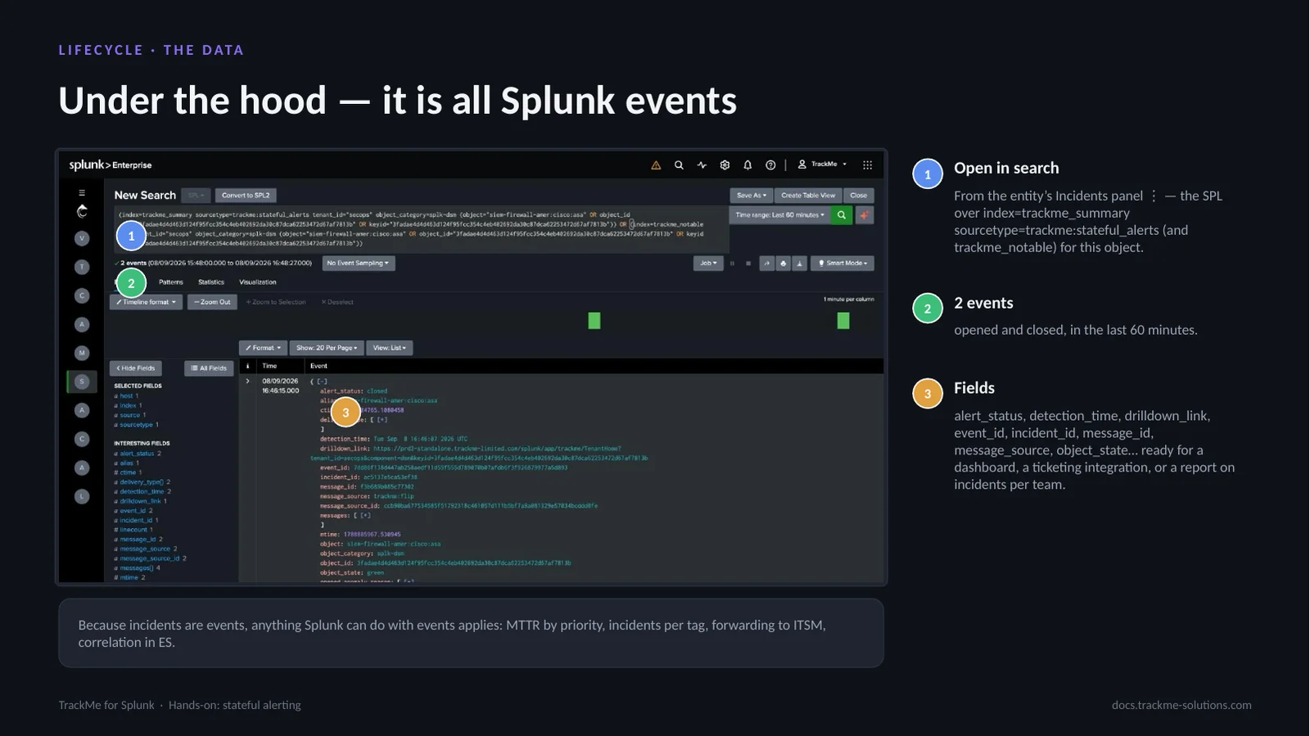Run search with green magnifier button
The height and width of the screenshot is (736, 1310).
click(x=841, y=215)
